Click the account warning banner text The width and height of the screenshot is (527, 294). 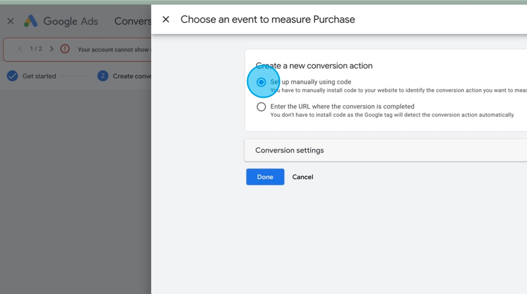point(113,49)
